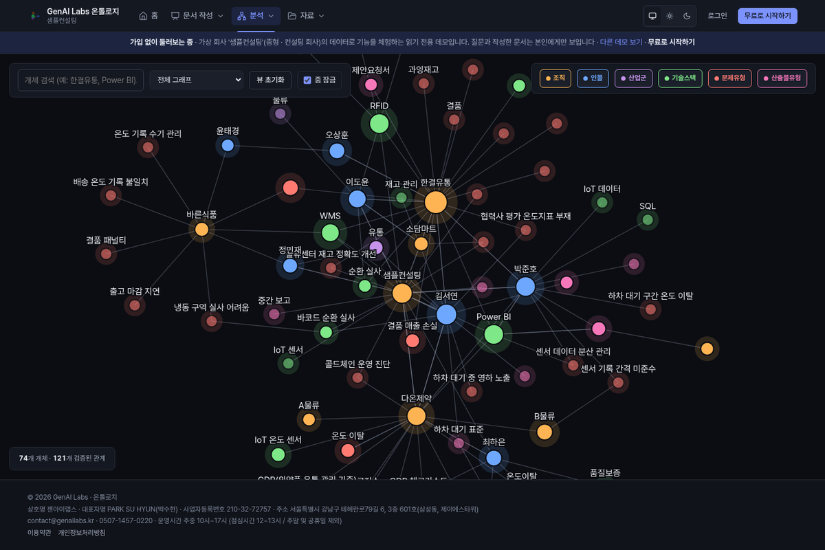The width and height of the screenshot is (825, 550).
Task: Toggle the 문제유형 legend filter
Action: 730,78
